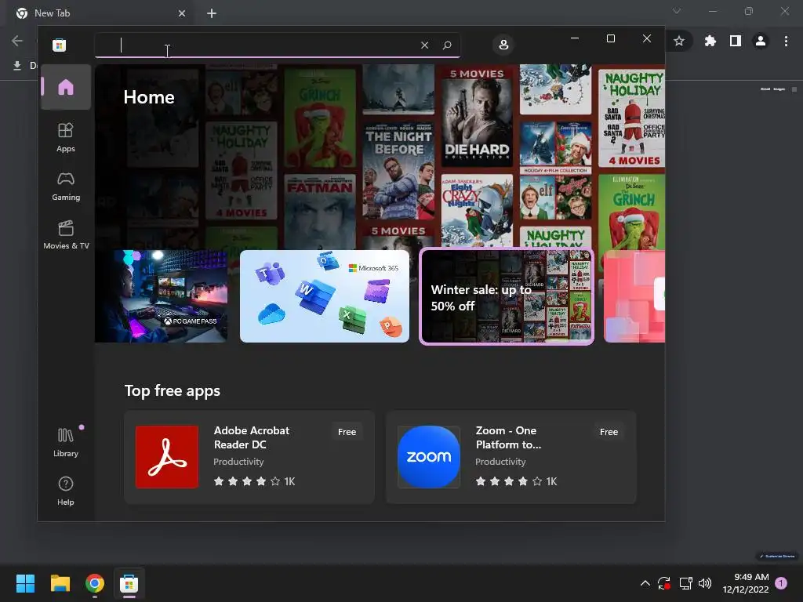Show hidden icons in system tray
Viewport: 803px width, 602px height.
click(645, 583)
